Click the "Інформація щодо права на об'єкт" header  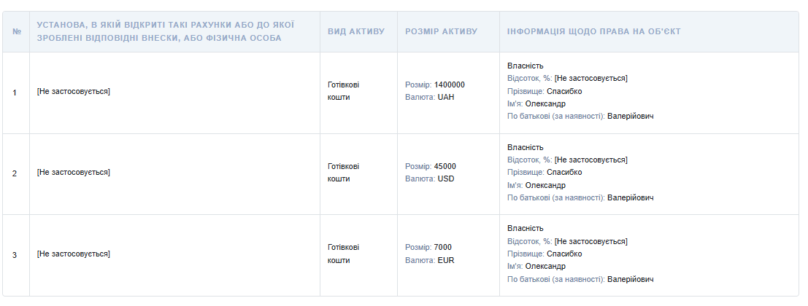594,32
